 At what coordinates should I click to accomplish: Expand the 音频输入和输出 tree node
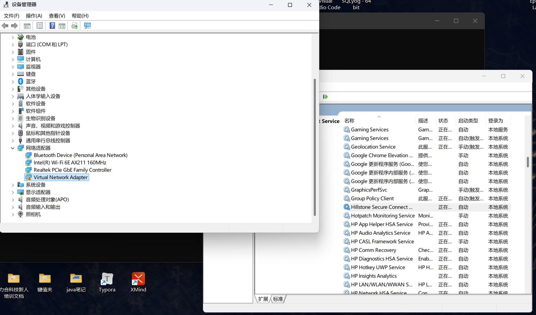pos(13,207)
